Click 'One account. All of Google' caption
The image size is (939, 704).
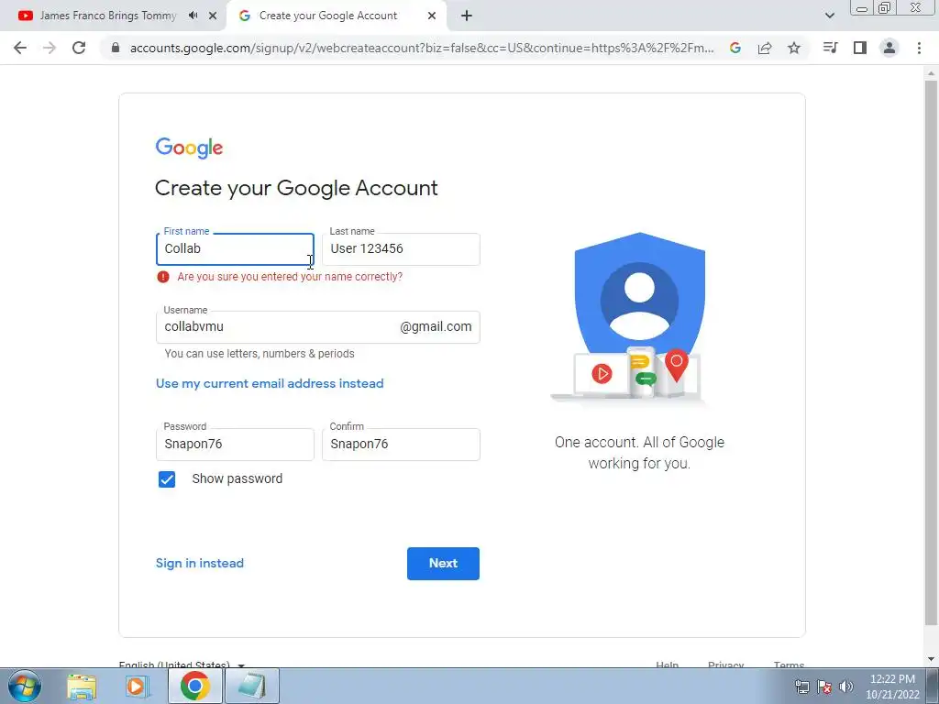point(639,443)
